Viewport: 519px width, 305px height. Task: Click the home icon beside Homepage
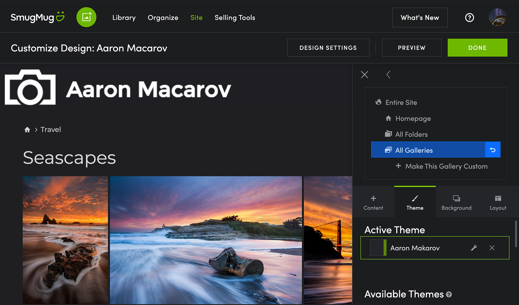[388, 118]
